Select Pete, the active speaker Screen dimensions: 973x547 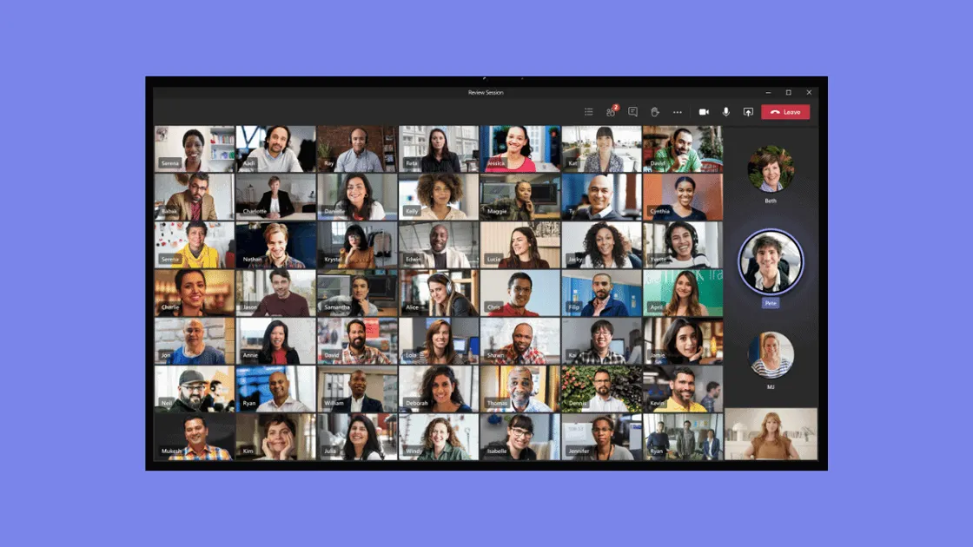click(x=771, y=259)
